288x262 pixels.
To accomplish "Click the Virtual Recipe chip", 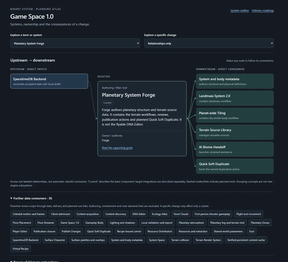I will (20, 248).
